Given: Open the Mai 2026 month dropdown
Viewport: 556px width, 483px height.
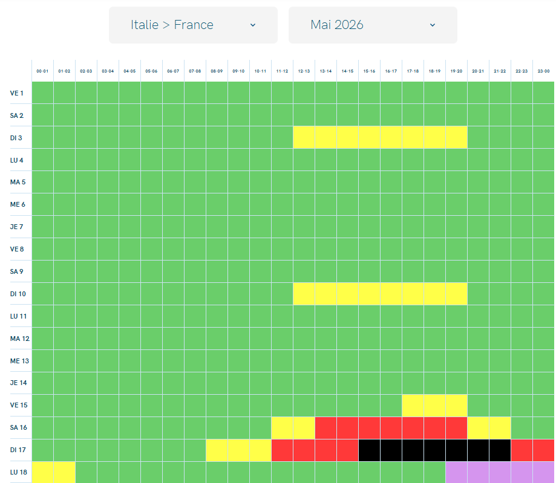Looking at the screenshot, I should tap(372, 25).
